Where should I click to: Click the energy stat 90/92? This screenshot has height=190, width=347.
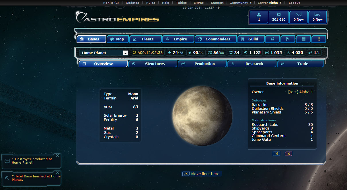196,53
